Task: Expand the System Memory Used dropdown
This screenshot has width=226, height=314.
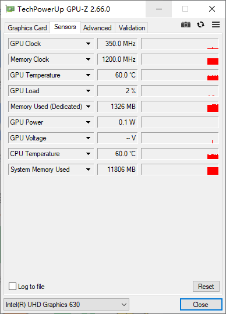Action: (88, 170)
